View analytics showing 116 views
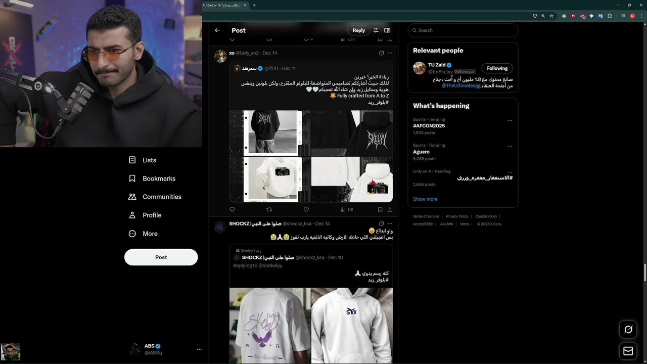This screenshot has width=647, height=364. (x=347, y=209)
